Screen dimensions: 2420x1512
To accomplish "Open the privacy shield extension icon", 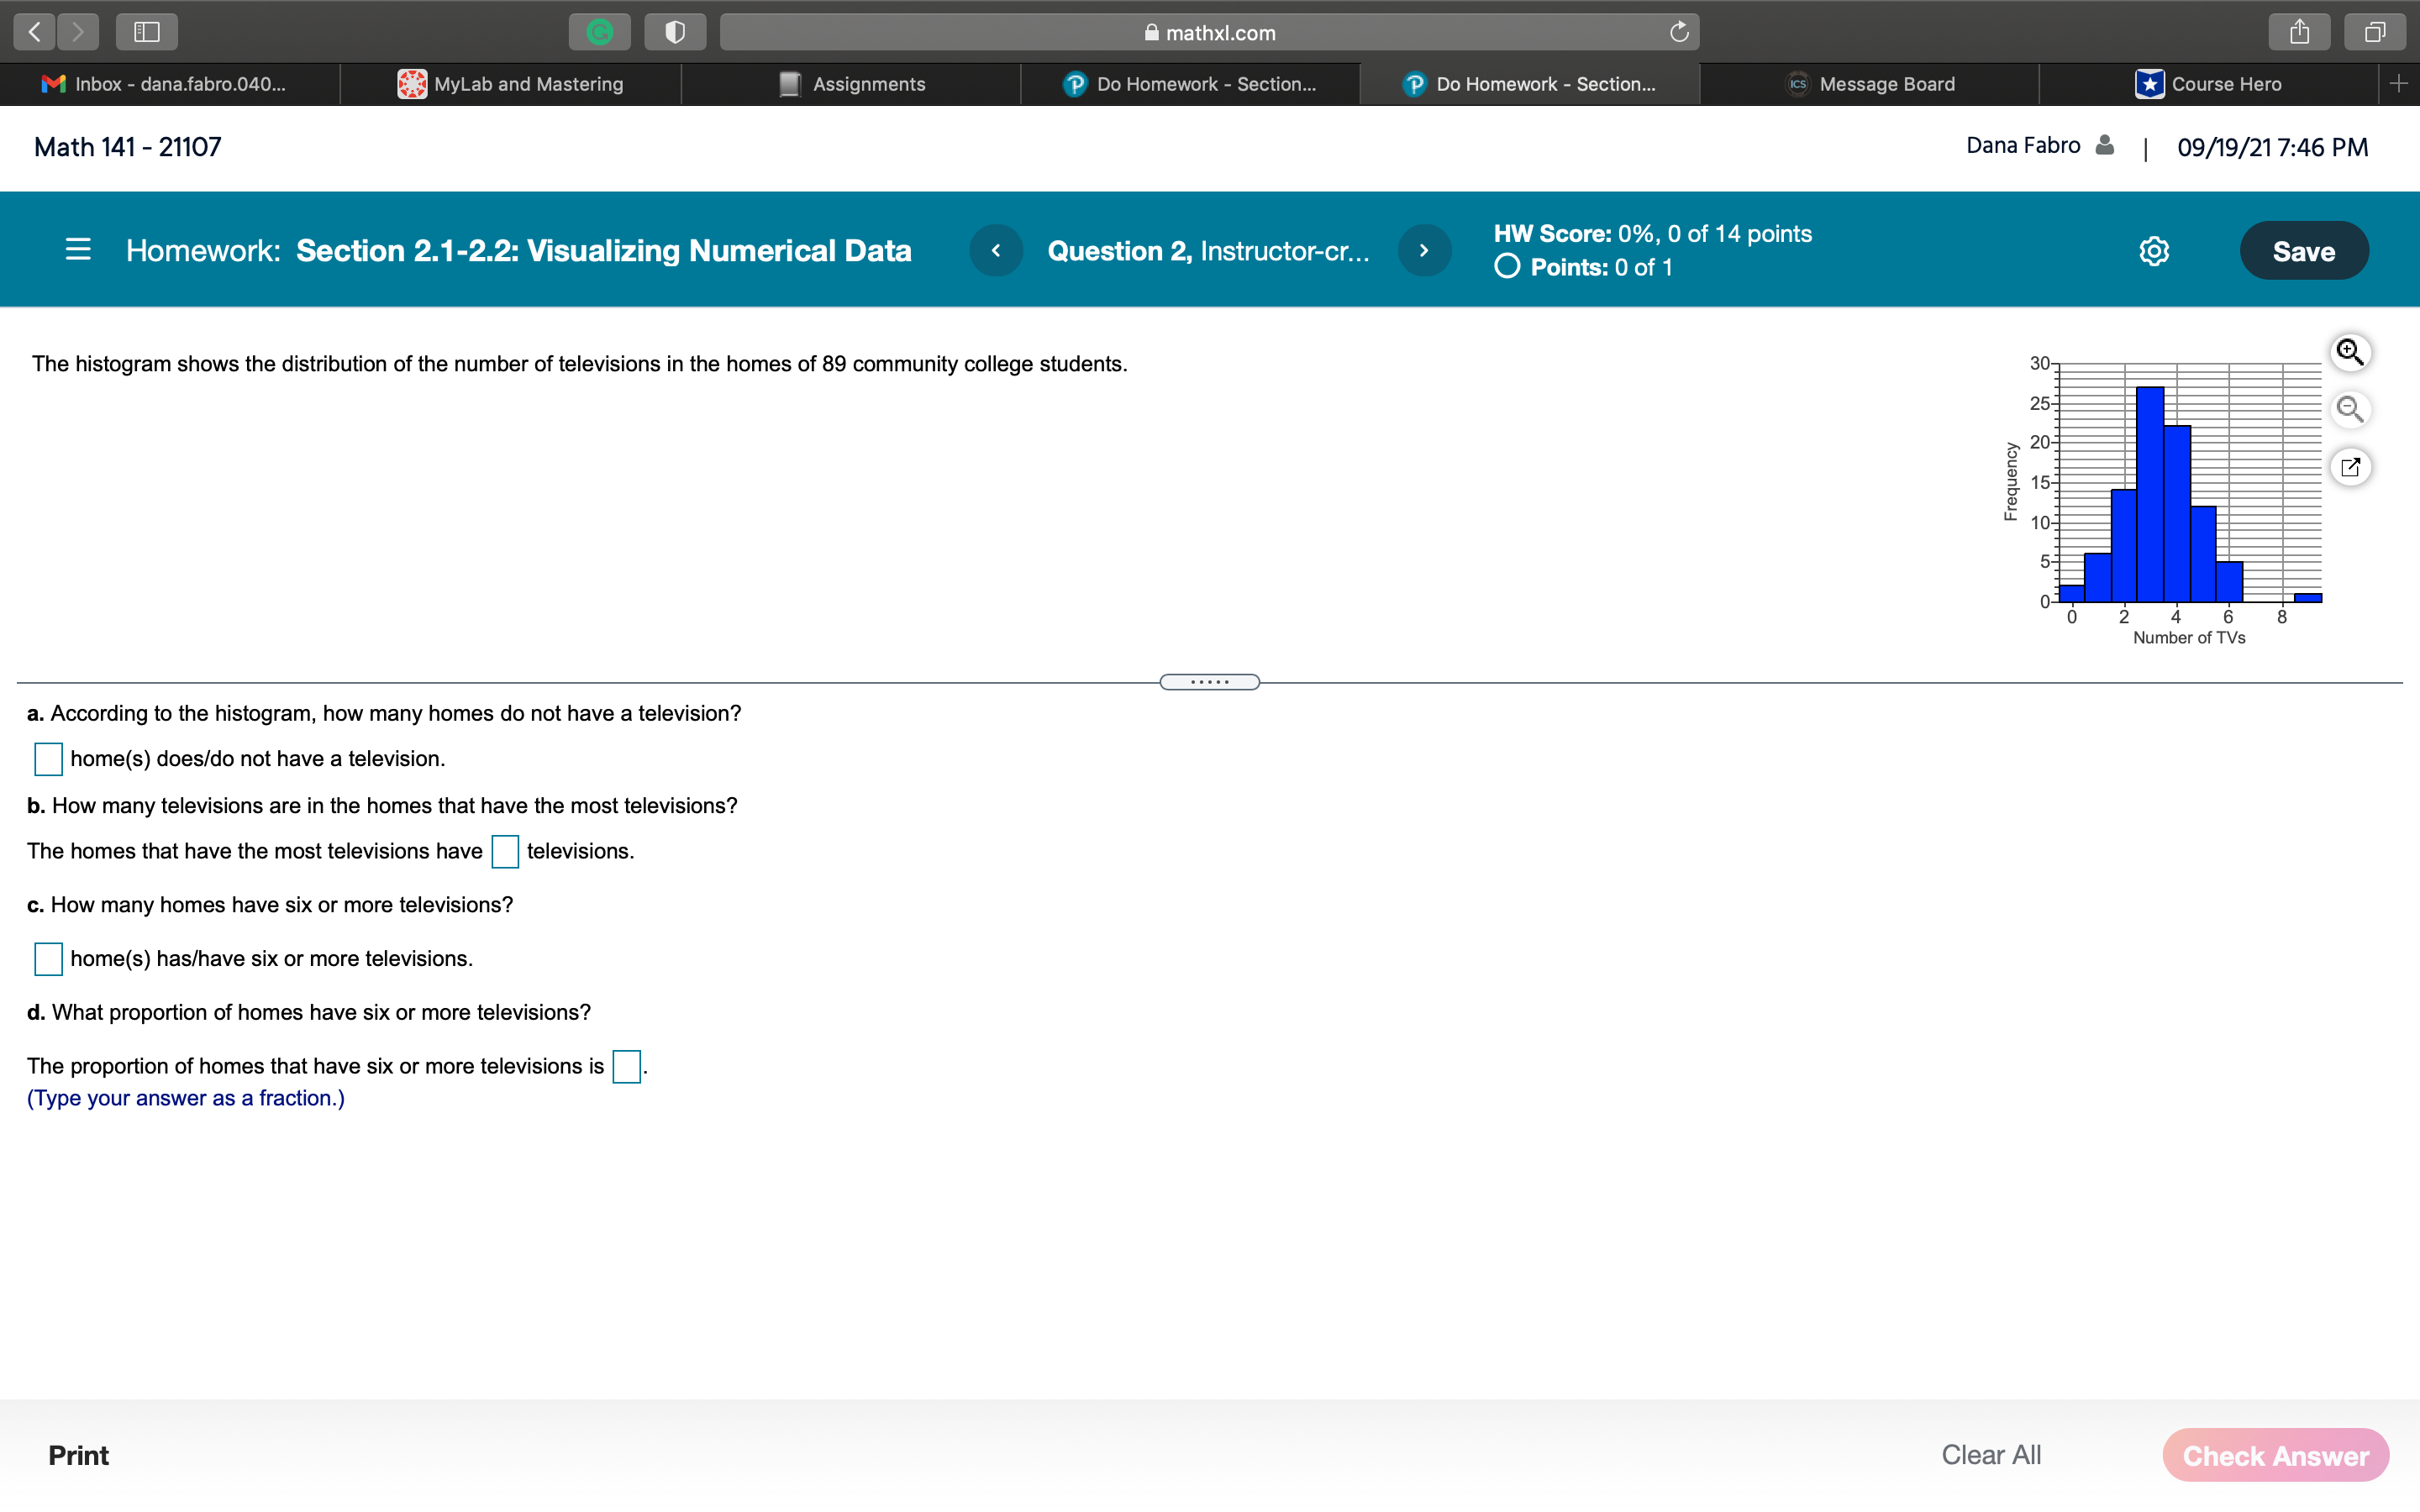I will click(x=675, y=31).
